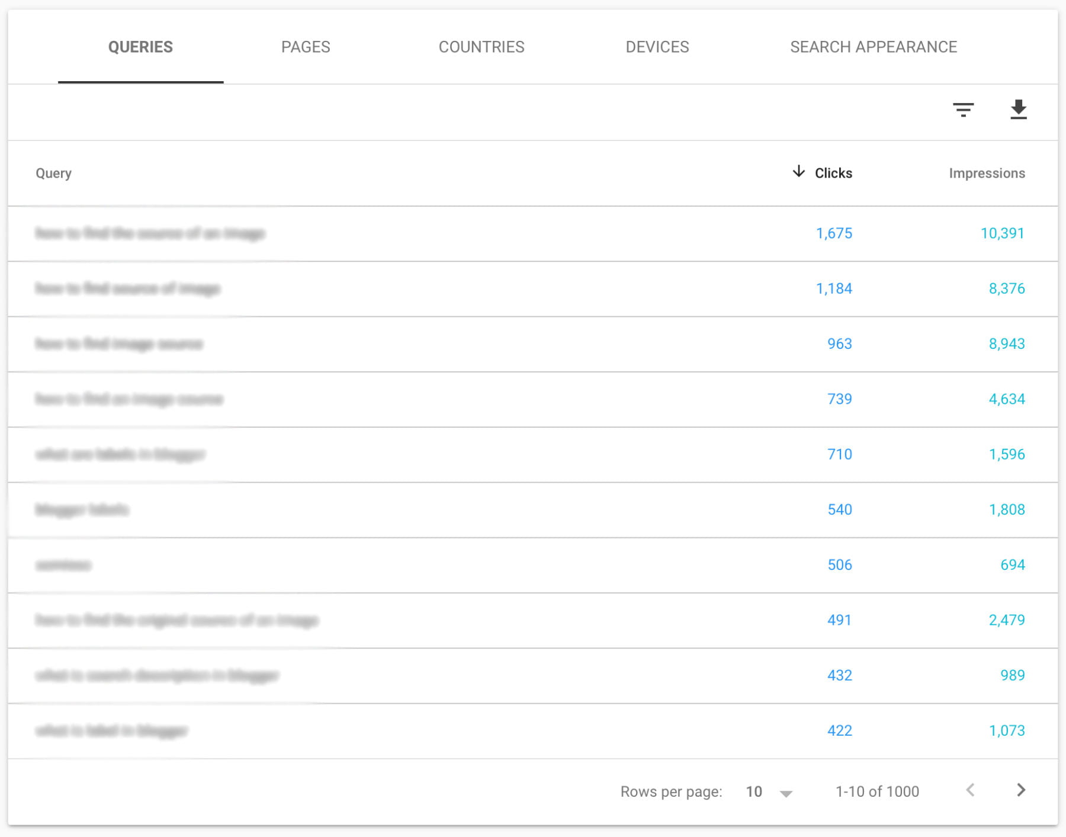This screenshot has width=1066, height=837.
Task: Click the previous page chevron
Action: point(970,790)
